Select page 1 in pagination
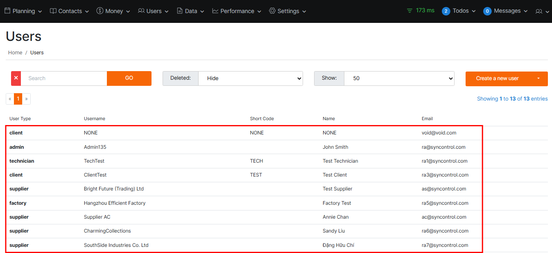Viewport: 552px width, 253px height. point(18,99)
